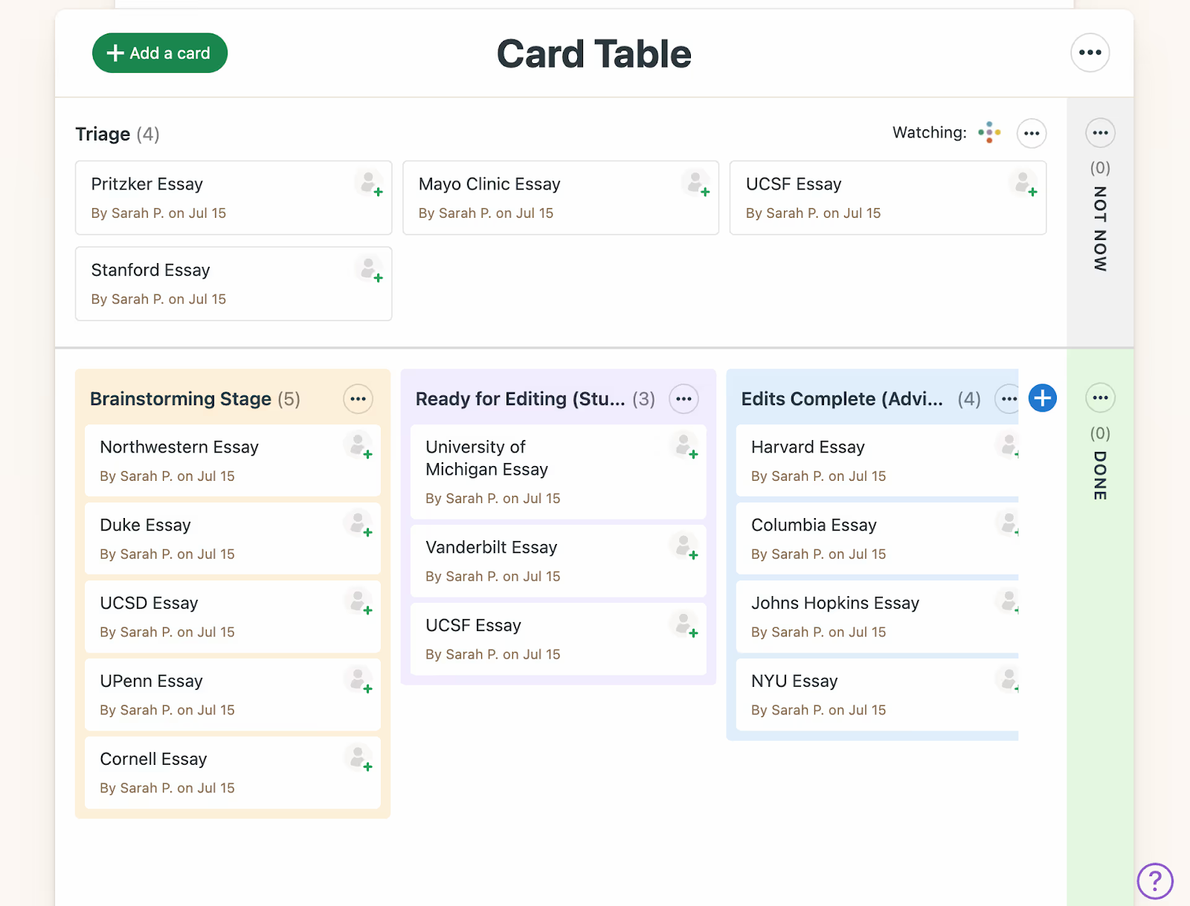Assign someone to the Stanford Essay card
The height and width of the screenshot is (906, 1190).
click(x=370, y=270)
